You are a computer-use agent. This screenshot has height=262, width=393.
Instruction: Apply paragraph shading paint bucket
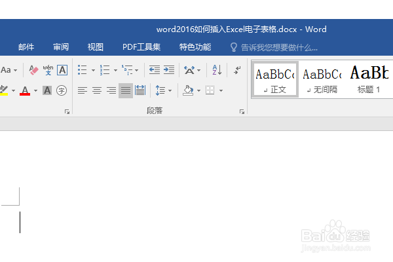[188, 90]
